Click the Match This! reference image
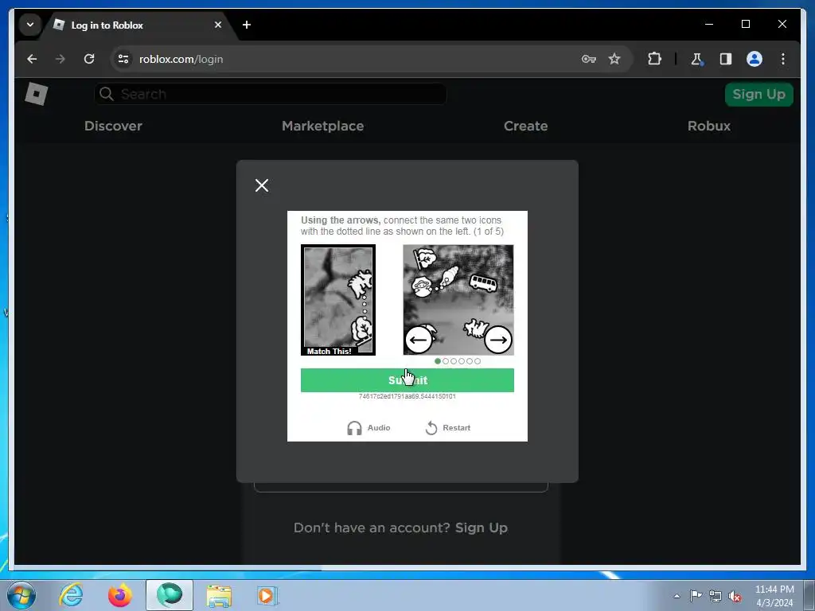Screen dimensions: 815x611 [337, 300]
